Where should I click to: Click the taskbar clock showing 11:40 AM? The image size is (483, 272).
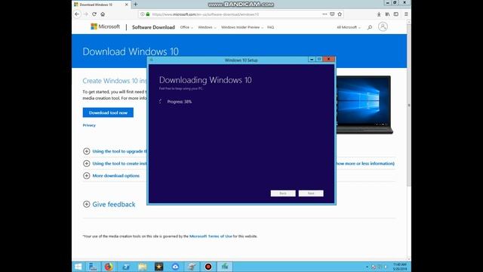[x=400, y=267]
